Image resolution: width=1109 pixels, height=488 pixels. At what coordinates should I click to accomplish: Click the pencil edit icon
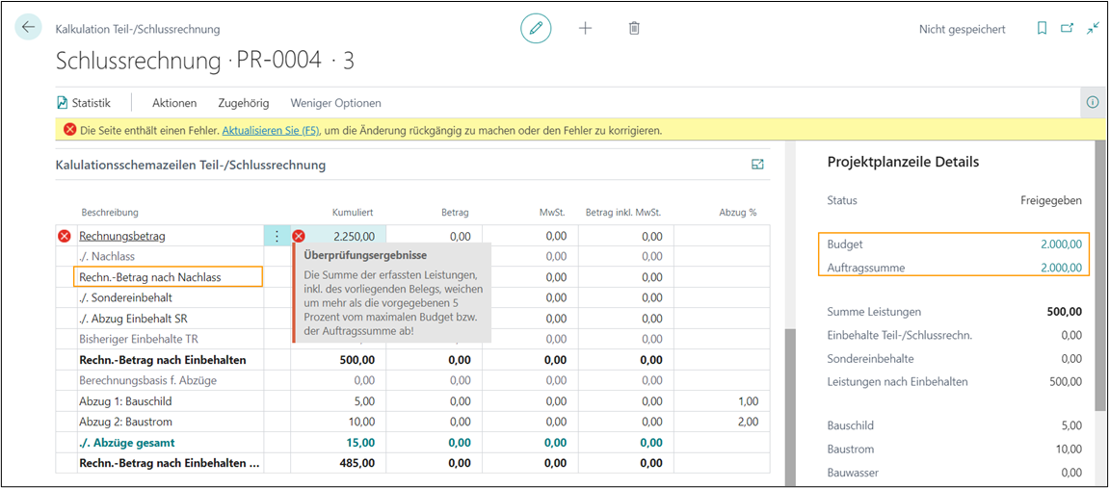[x=536, y=29]
